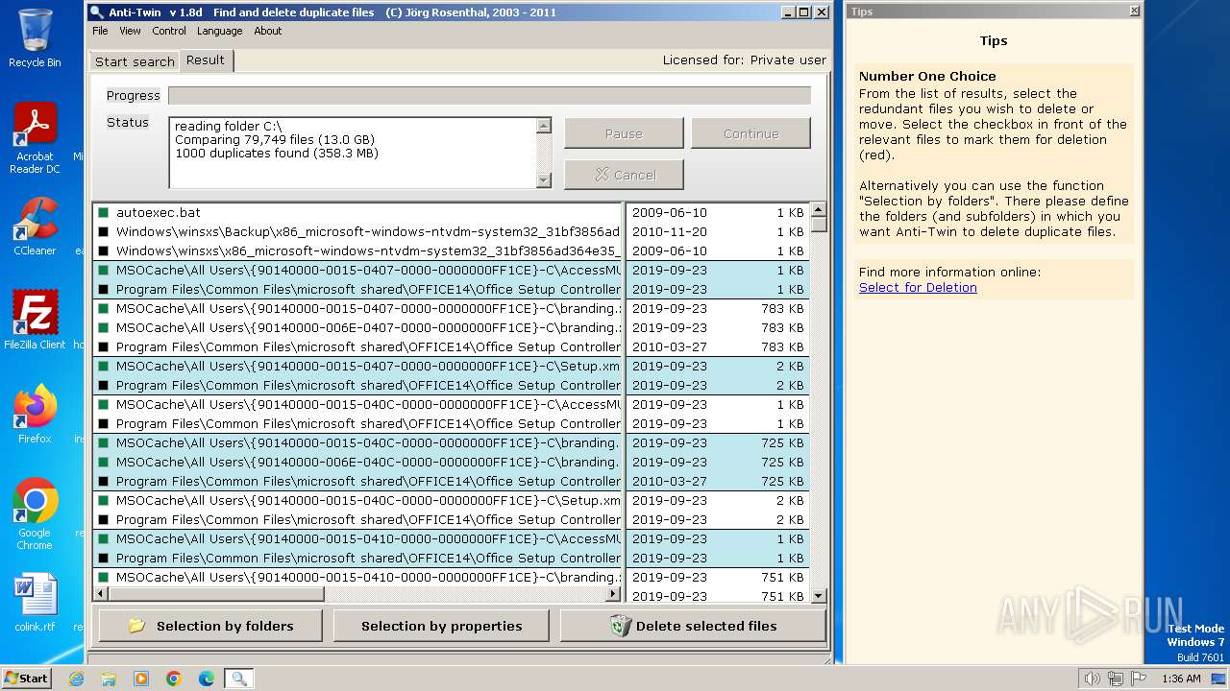Click the results list vertical scrollbar thumb
Image resolution: width=1230 pixels, height=691 pixels.
click(x=819, y=225)
